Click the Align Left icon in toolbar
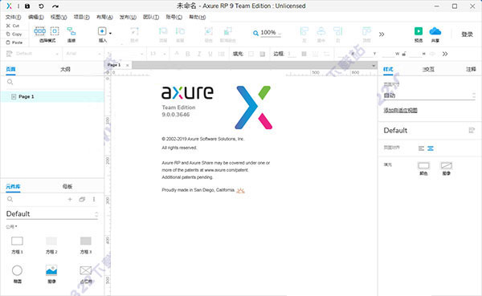Viewport: 482px width, 296px height. tap(304, 31)
